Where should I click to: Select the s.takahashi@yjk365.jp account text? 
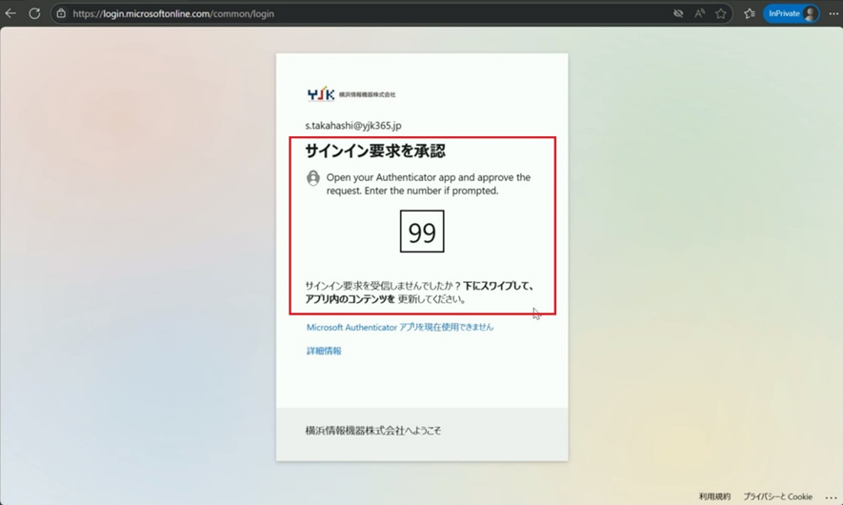(352, 126)
